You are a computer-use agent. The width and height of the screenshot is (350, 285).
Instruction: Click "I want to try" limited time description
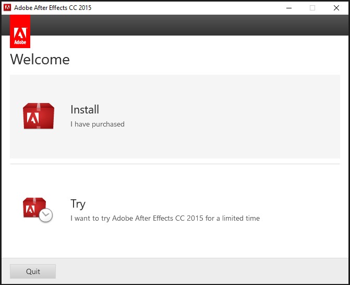(x=165, y=218)
